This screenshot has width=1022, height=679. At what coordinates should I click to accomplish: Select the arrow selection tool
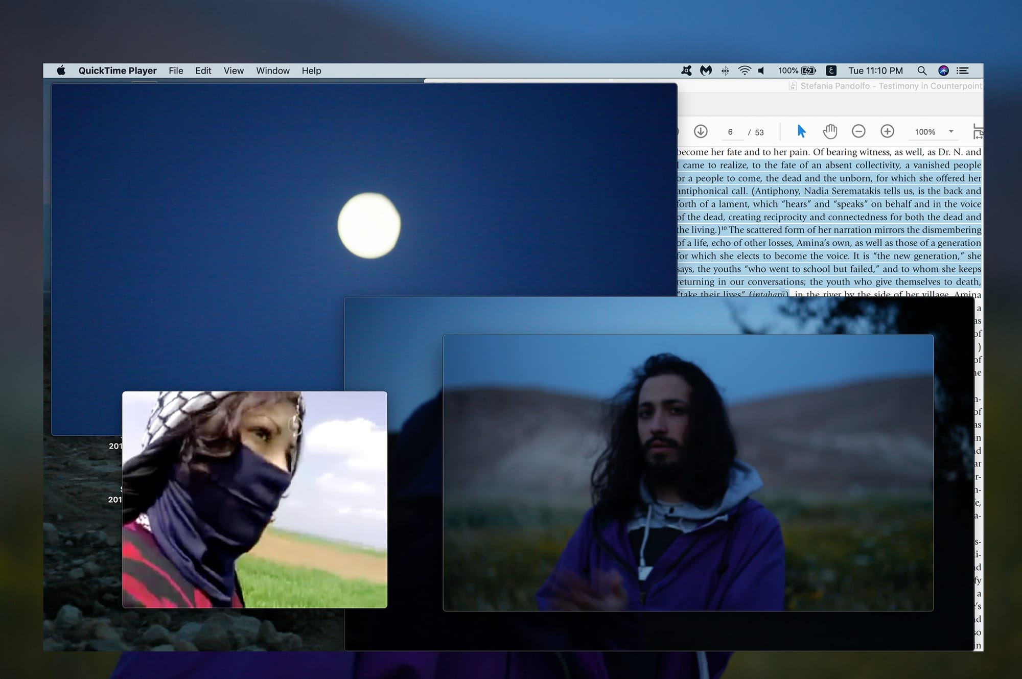click(801, 132)
